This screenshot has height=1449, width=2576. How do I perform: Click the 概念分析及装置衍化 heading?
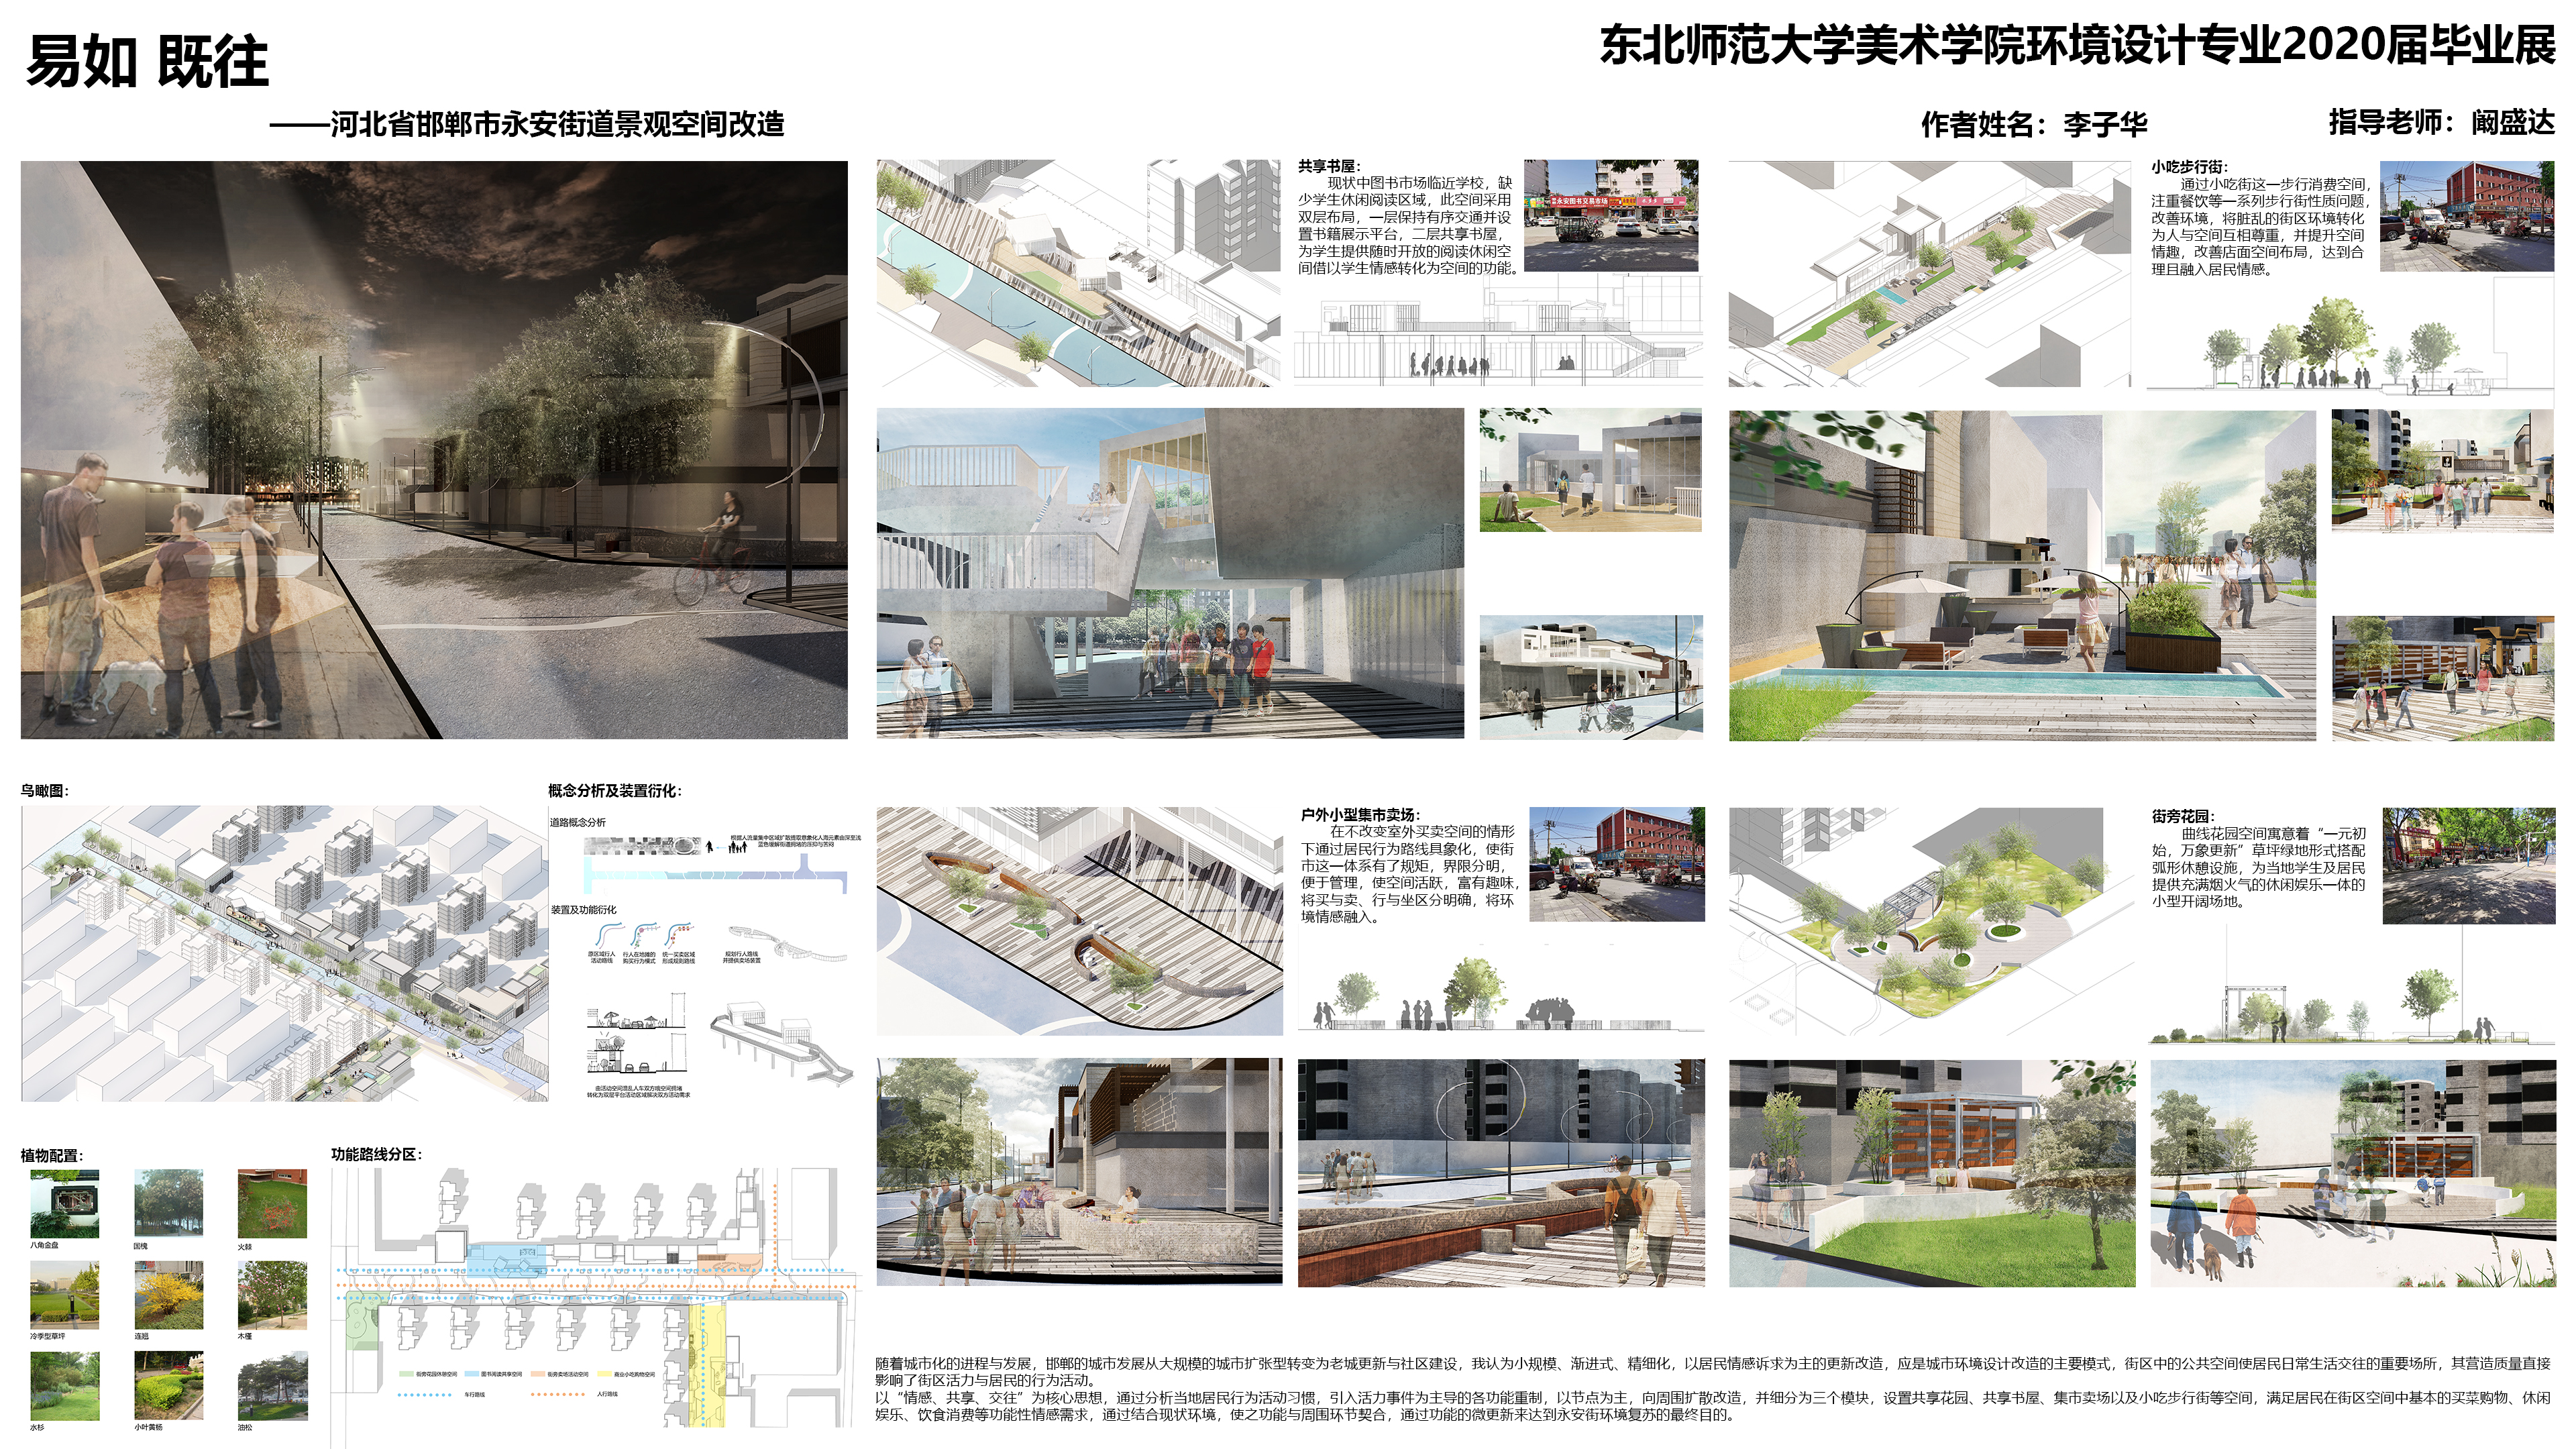point(615,790)
